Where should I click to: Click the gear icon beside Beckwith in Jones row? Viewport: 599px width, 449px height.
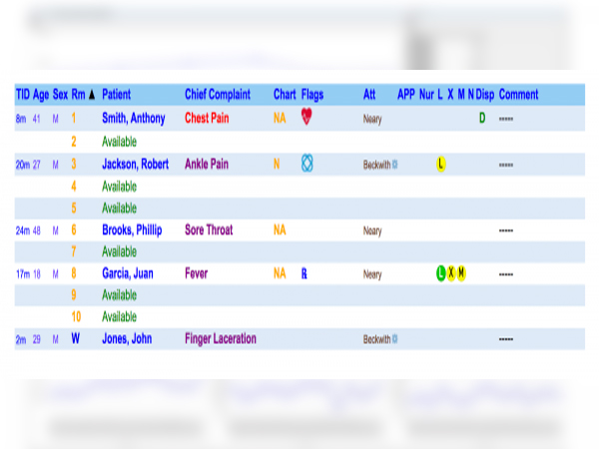coord(395,338)
